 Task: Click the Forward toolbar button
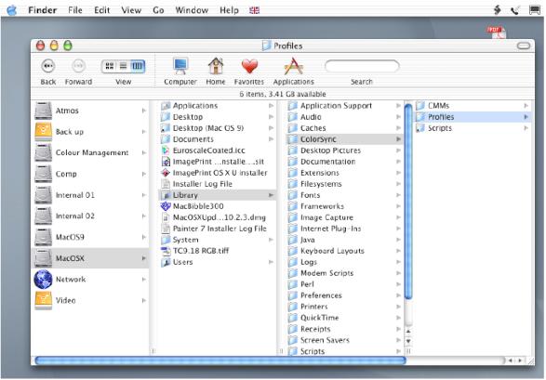pyautogui.click(x=78, y=66)
